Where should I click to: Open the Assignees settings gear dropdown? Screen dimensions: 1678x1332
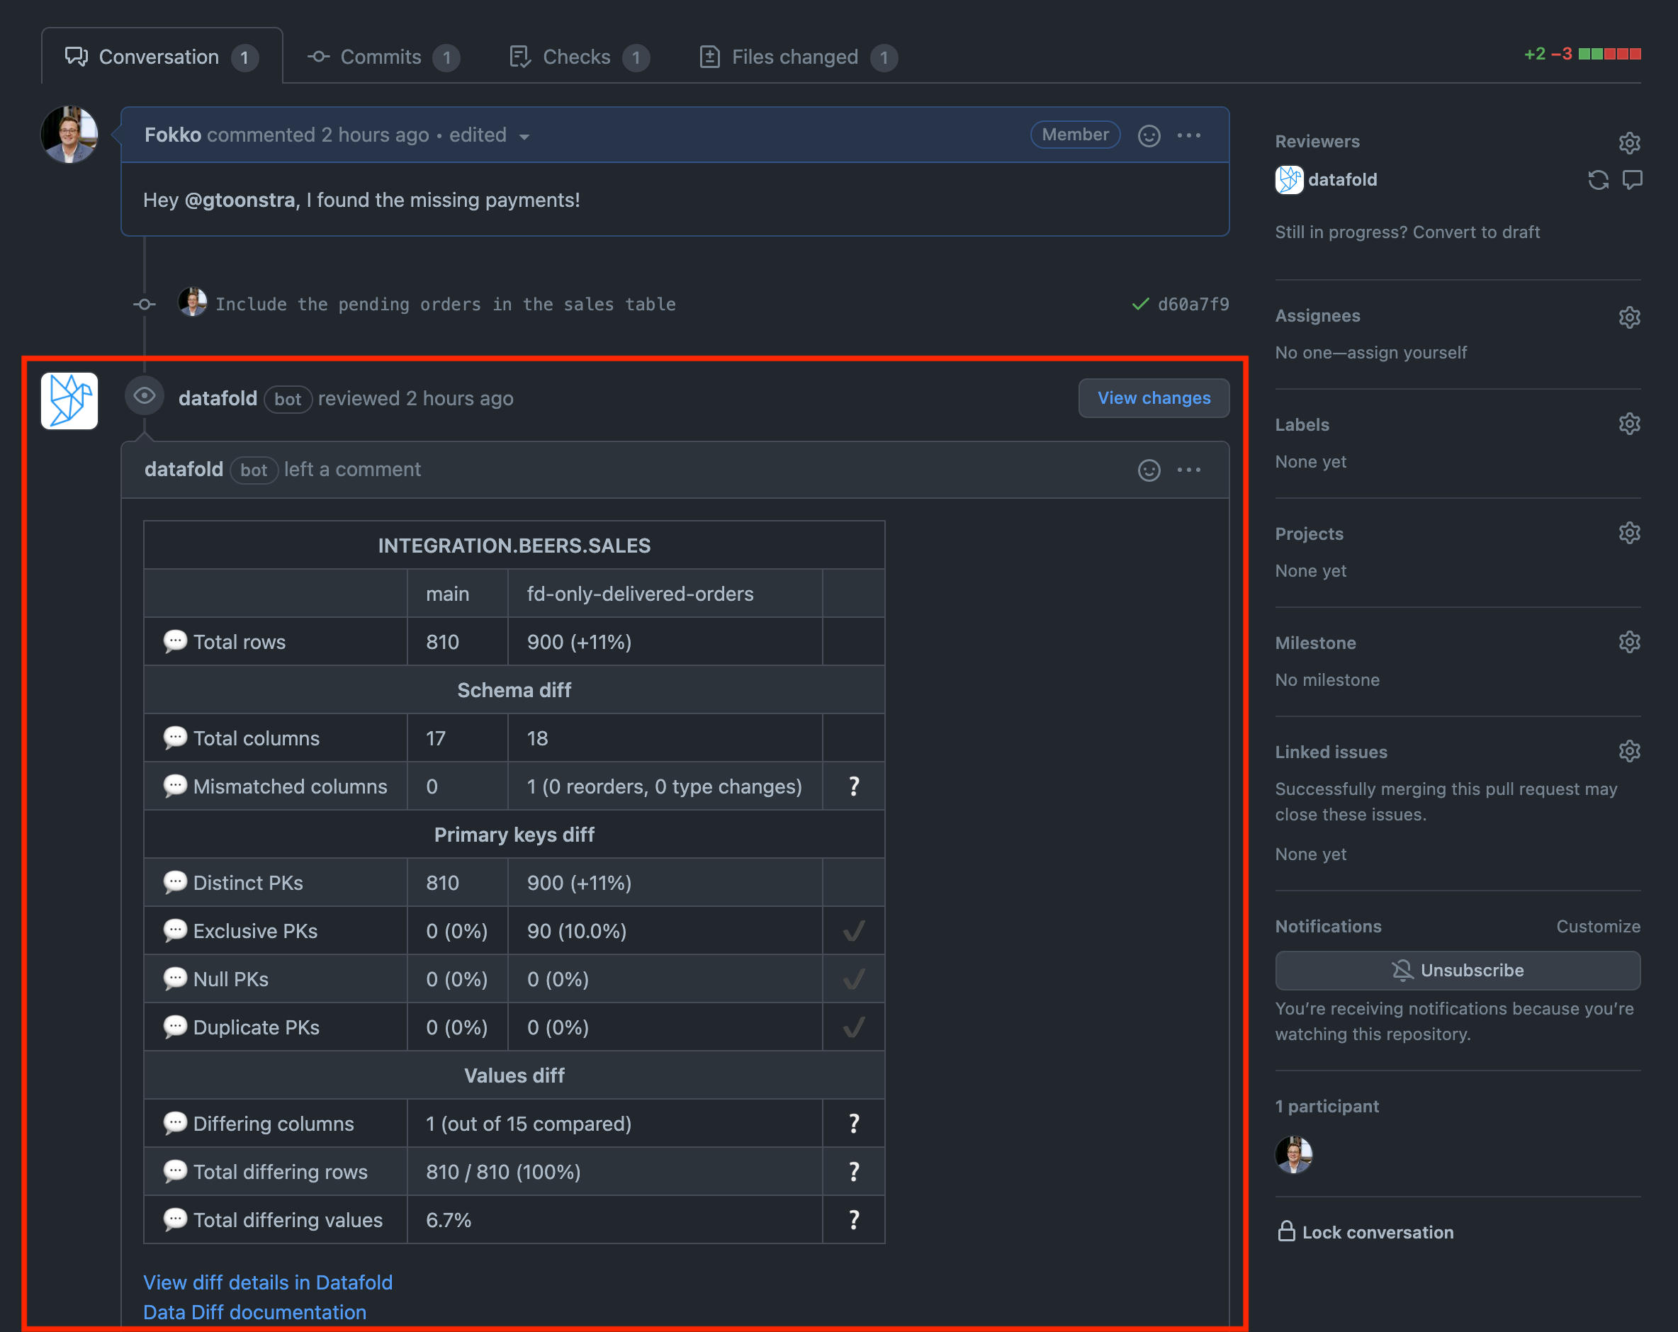[x=1629, y=316]
